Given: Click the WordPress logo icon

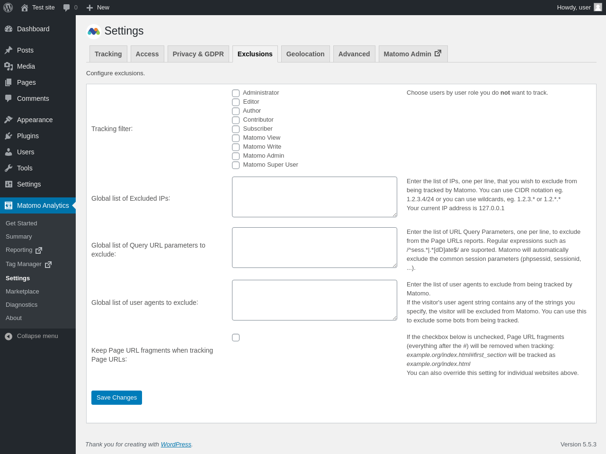Looking at the screenshot, I should [8, 8].
